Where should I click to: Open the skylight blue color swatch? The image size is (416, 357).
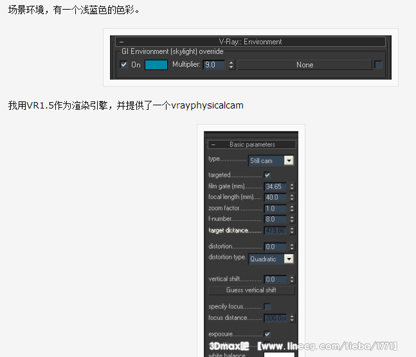click(156, 65)
